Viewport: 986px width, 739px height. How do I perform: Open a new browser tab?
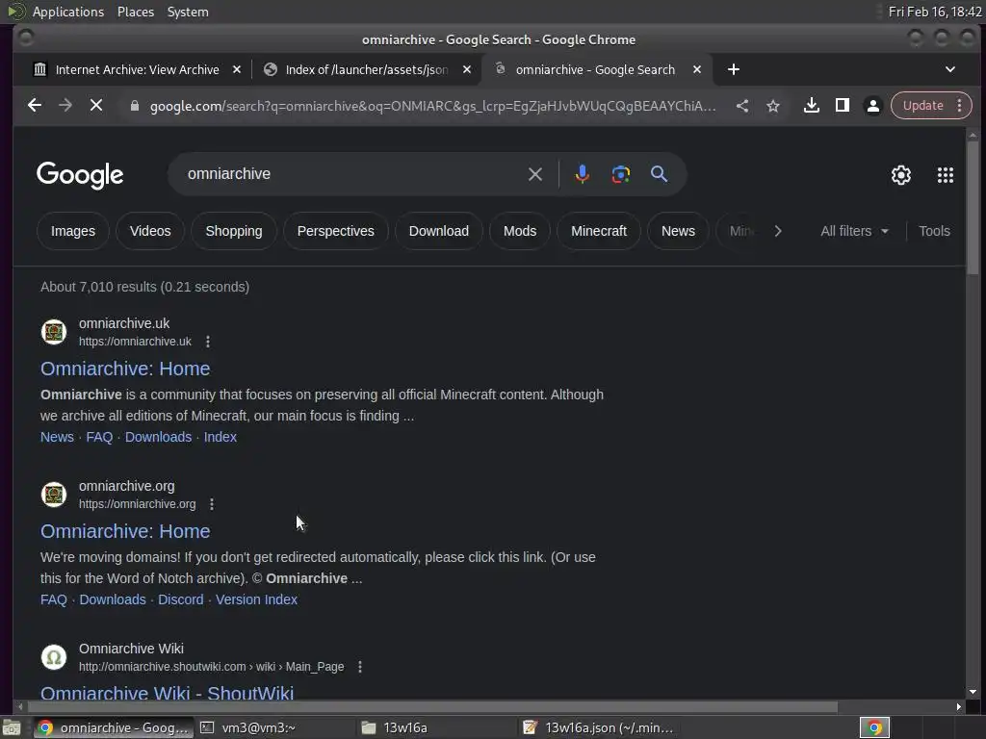click(733, 69)
